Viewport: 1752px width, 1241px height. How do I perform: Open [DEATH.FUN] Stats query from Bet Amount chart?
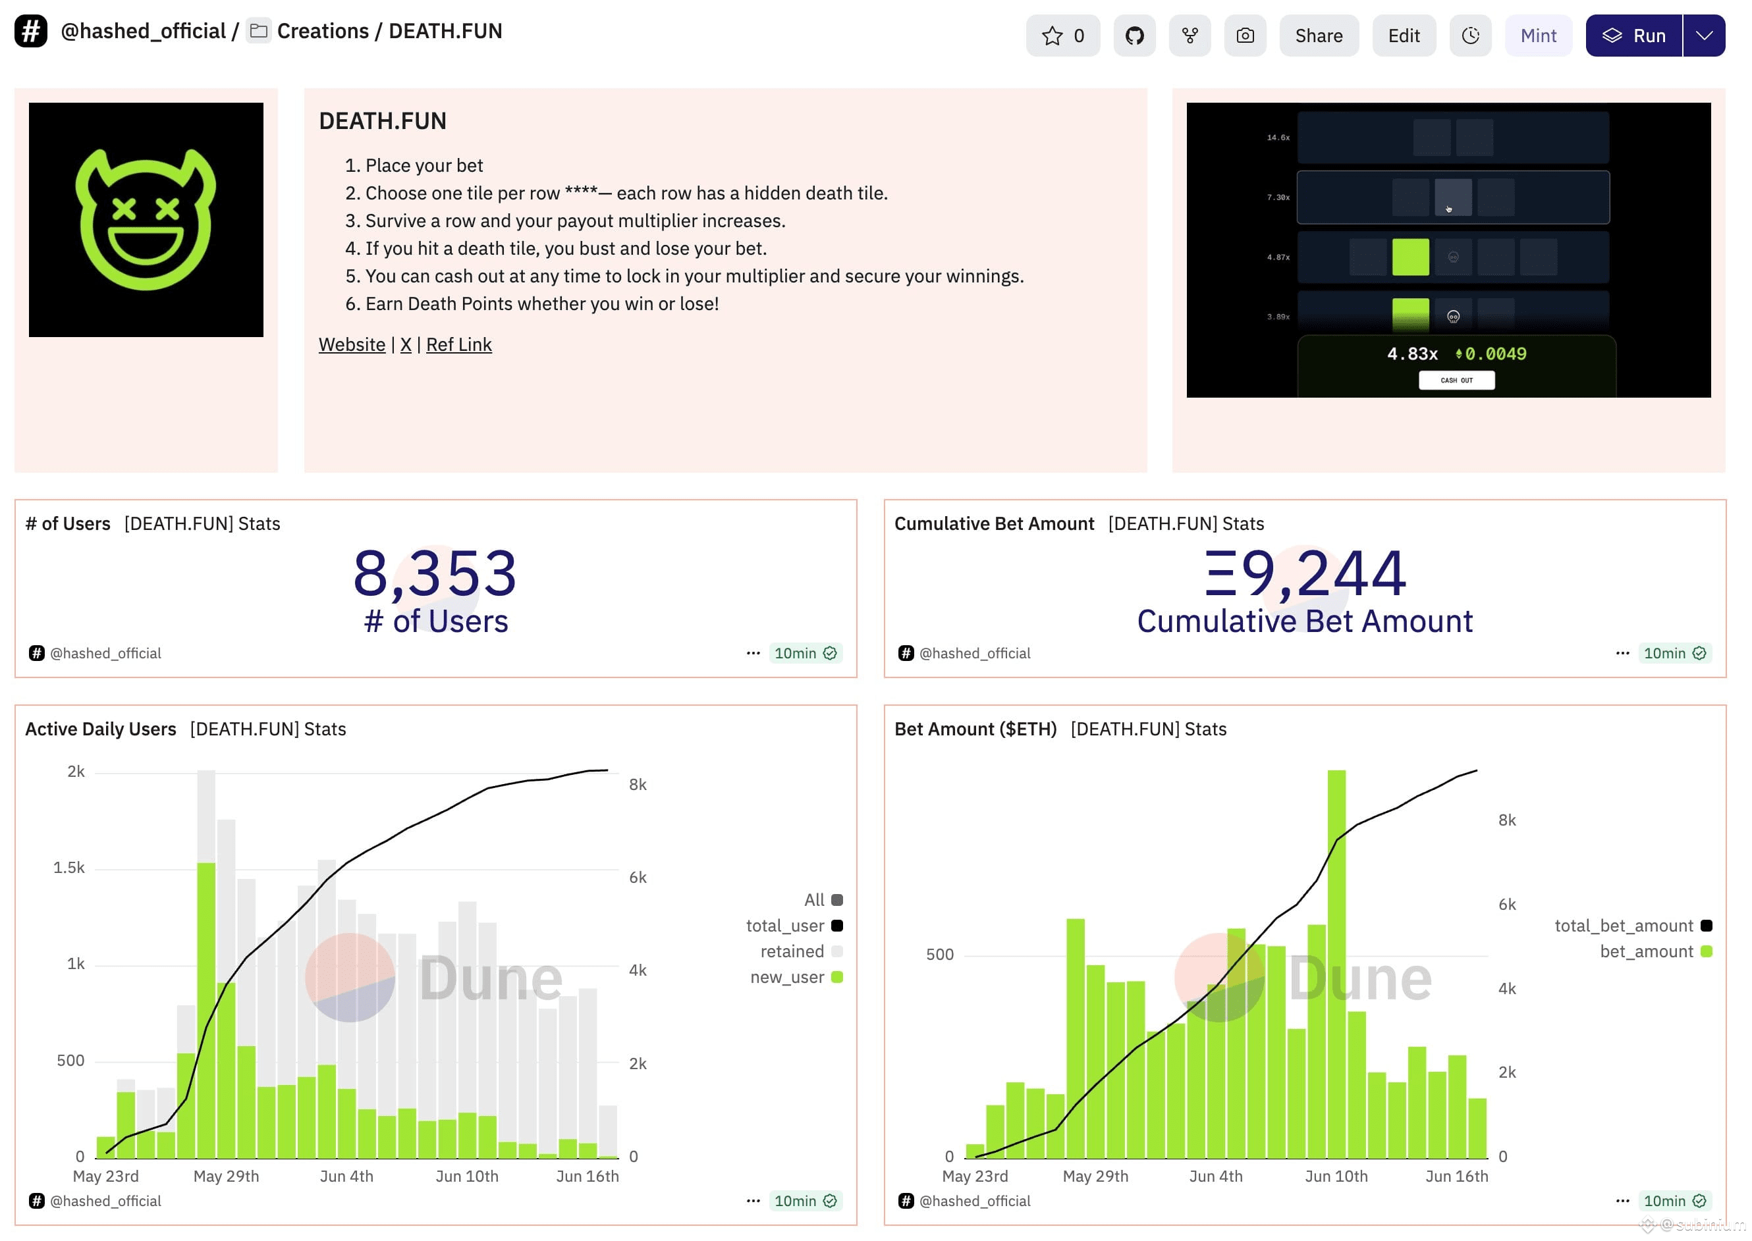pyautogui.click(x=1148, y=729)
